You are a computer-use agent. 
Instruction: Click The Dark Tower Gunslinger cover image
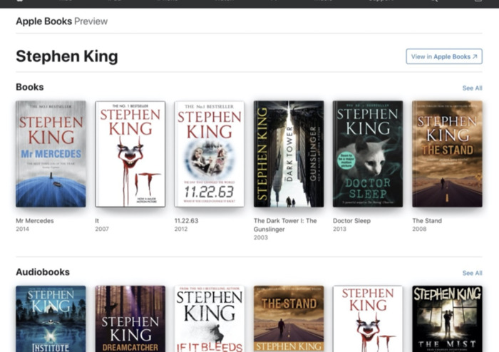288,153
